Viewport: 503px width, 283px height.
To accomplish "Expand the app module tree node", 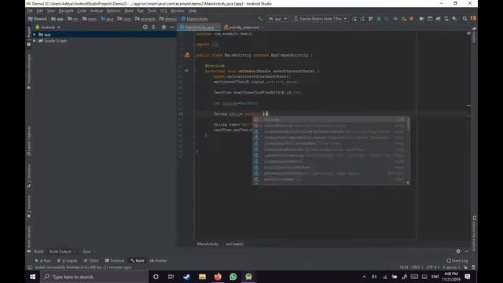I will pos(35,35).
